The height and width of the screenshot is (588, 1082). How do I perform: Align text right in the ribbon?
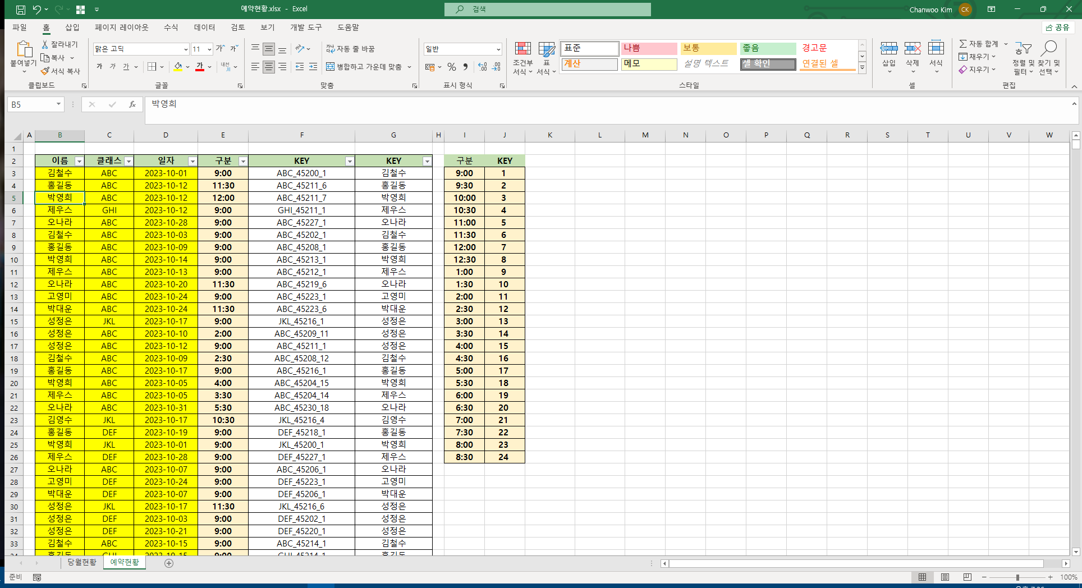282,67
